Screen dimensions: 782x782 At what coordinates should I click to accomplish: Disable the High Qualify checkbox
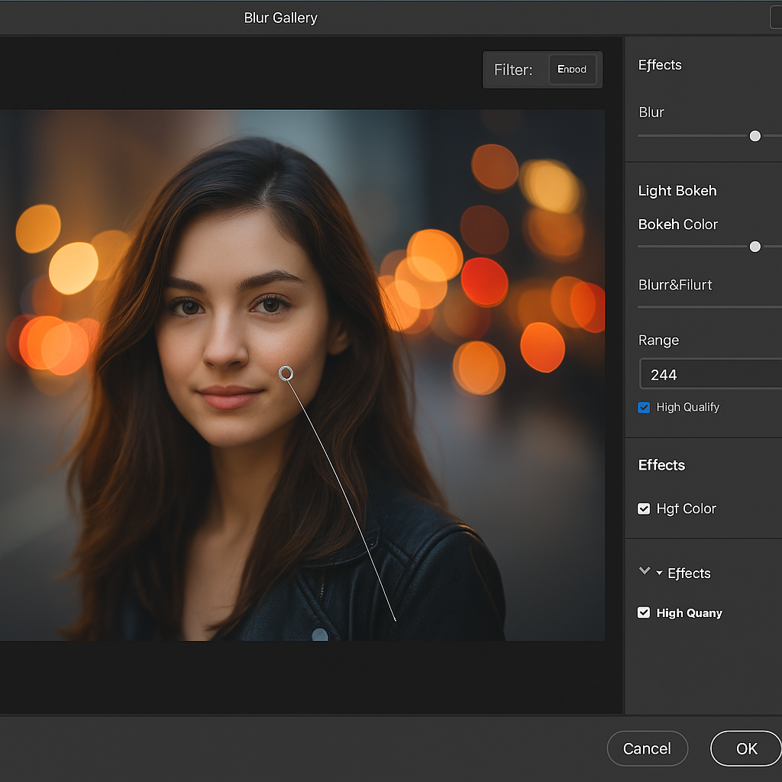[644, 408]
